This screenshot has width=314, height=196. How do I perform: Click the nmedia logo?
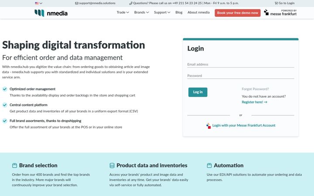click(51, 13)
